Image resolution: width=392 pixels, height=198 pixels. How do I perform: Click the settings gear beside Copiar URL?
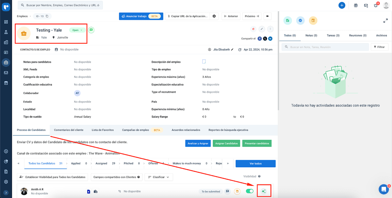coord(214,16)
